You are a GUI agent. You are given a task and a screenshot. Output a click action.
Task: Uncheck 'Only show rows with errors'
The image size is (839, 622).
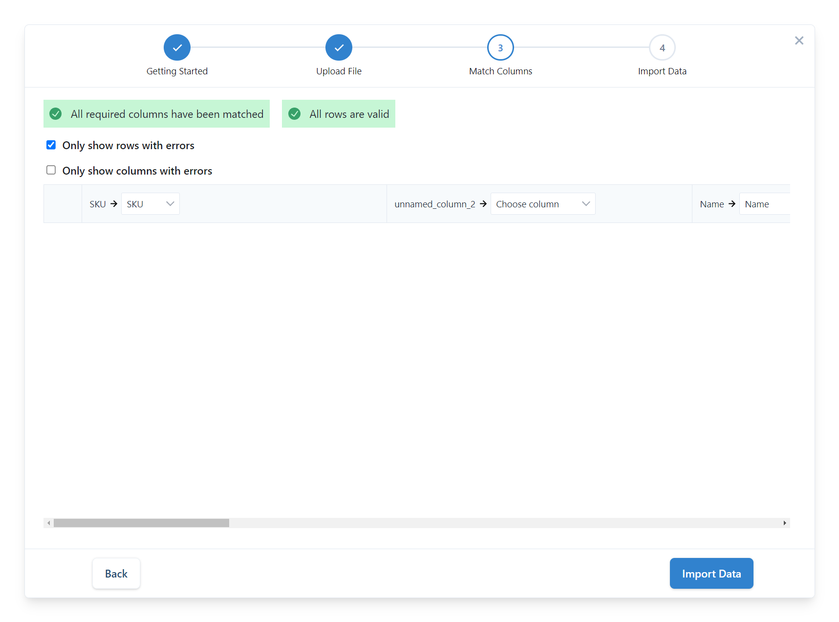[x=51, y=145]
